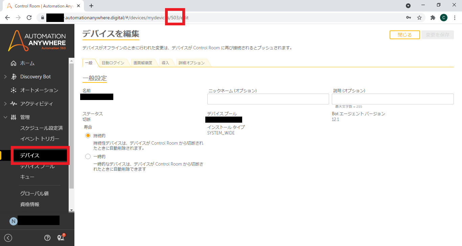
Task: Click the Automation Anywhere logo
Action: click(37, 41)
